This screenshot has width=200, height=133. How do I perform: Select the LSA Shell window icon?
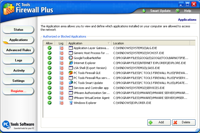pos(71,68)
